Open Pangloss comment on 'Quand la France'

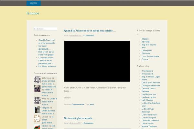coord(48,112)
